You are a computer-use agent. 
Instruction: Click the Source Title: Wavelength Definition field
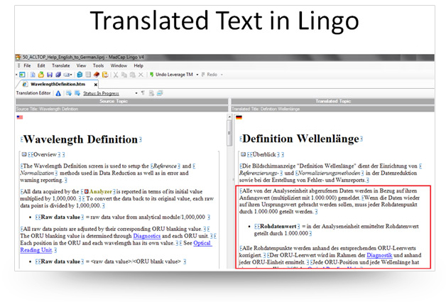121,109
